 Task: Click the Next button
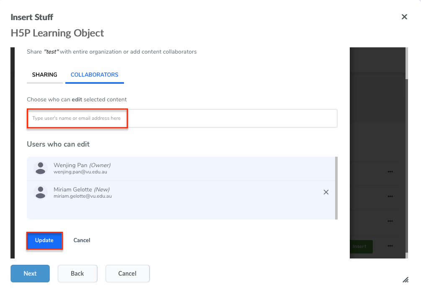pyautogui.click(x=30, y=274)
